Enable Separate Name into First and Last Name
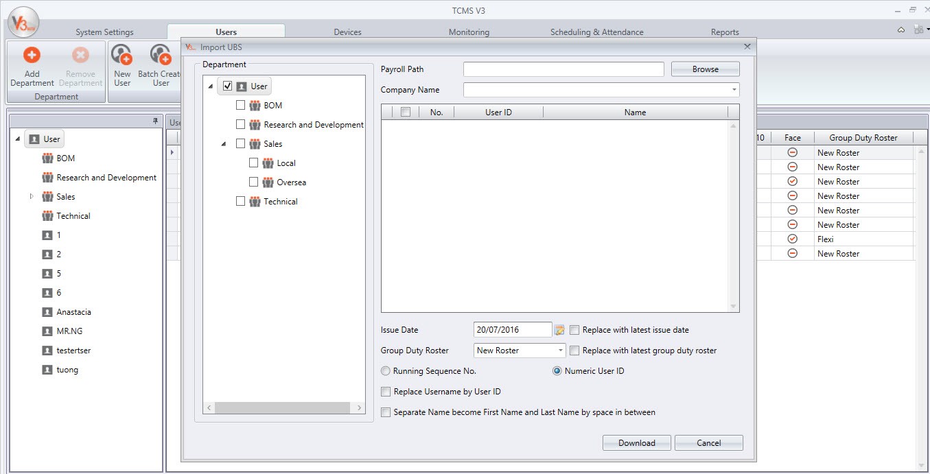This screenshot has height=474, width=930. pyautogui.click(x=386, y=412)
